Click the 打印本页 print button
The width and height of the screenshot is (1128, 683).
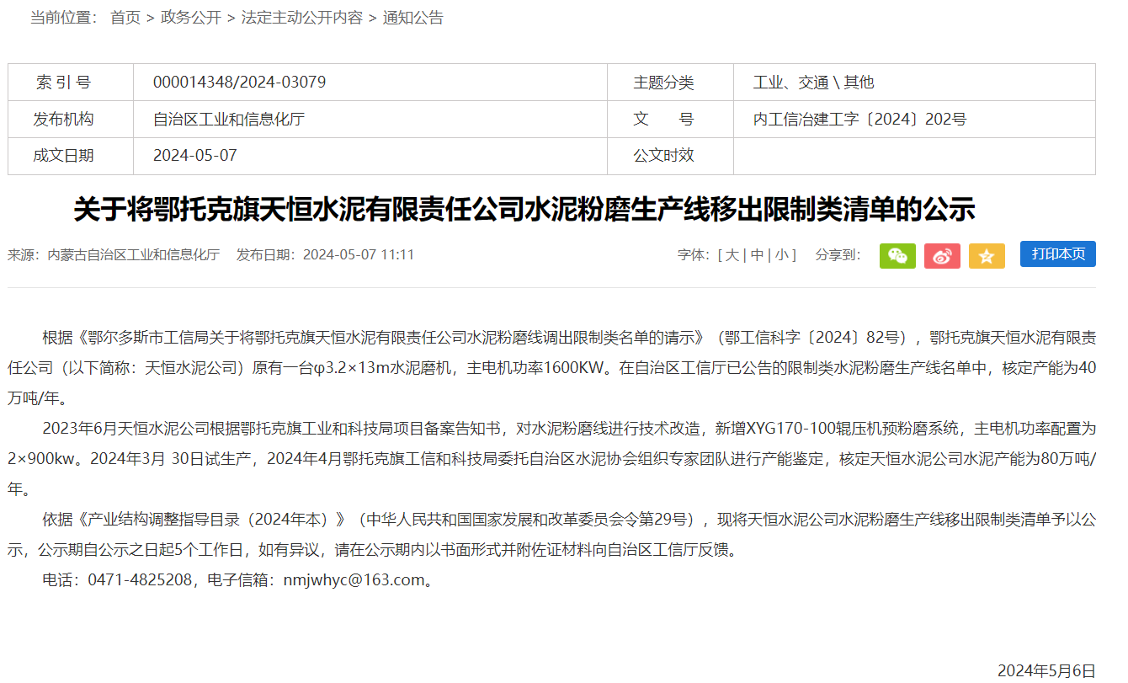tap(1057, 254)
